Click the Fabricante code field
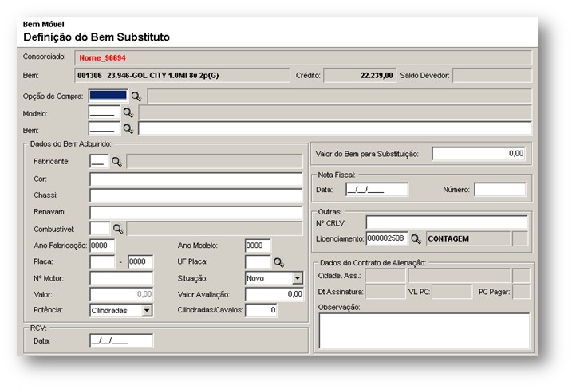This screenshot has height=389, width=572. pyautogui.click(x=99, y=161)
